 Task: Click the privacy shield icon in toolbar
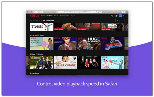click(58, 12)
